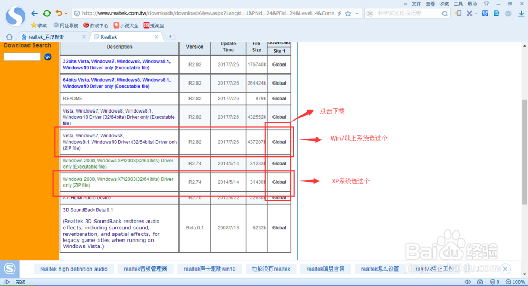This screenshot has width=528, height=286.
Task: Click the magnifier search icon
Action: point(445,14)
